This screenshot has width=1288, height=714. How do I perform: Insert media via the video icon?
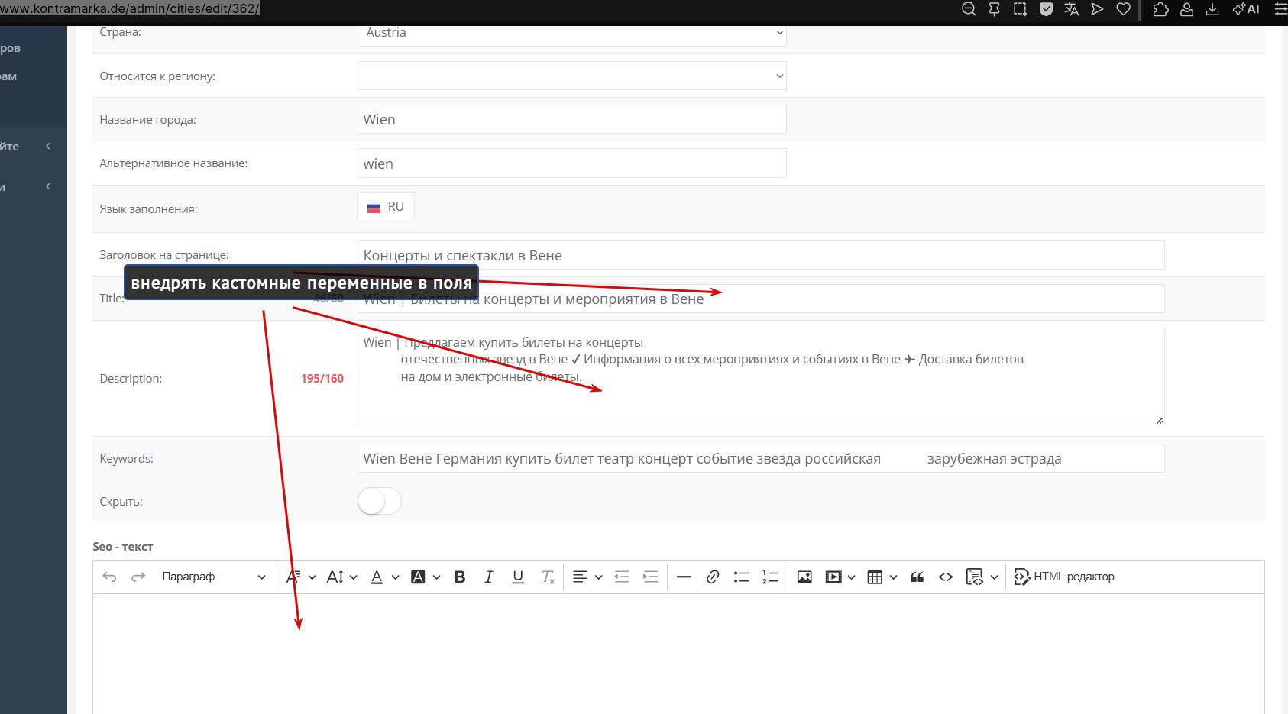[833, 577]
